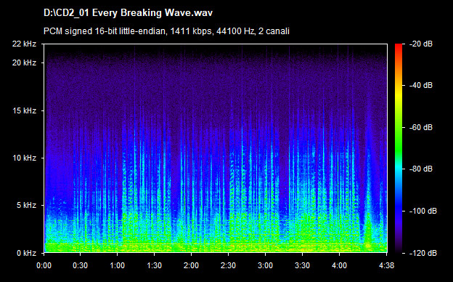The height and width of the screenshot is (282, 453).
Task: Select the 4:38 end time marker
Action: point(386,265)
